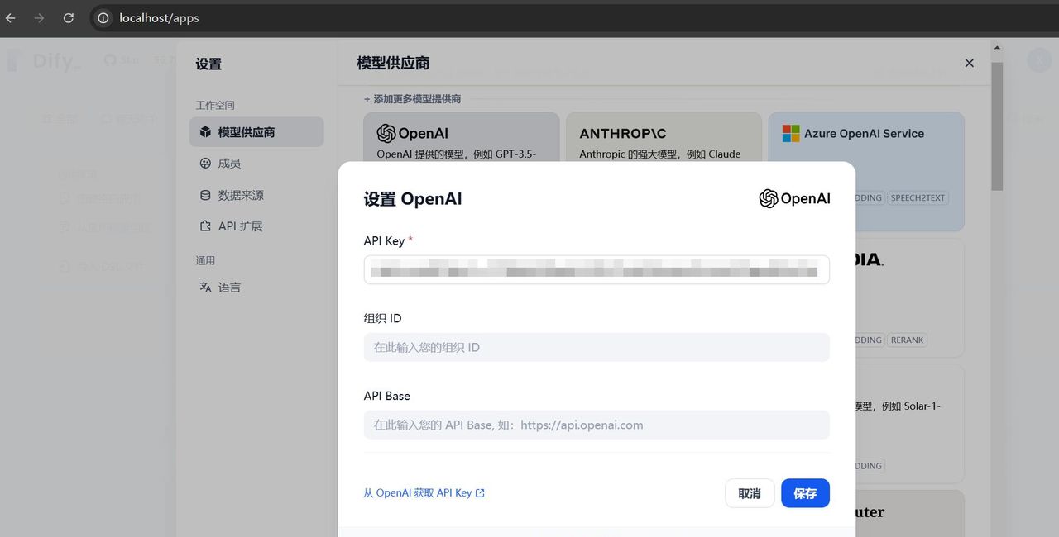Click the browser back arrow
Viewport: 1059px width, 537px height.
tap(9, 17)
